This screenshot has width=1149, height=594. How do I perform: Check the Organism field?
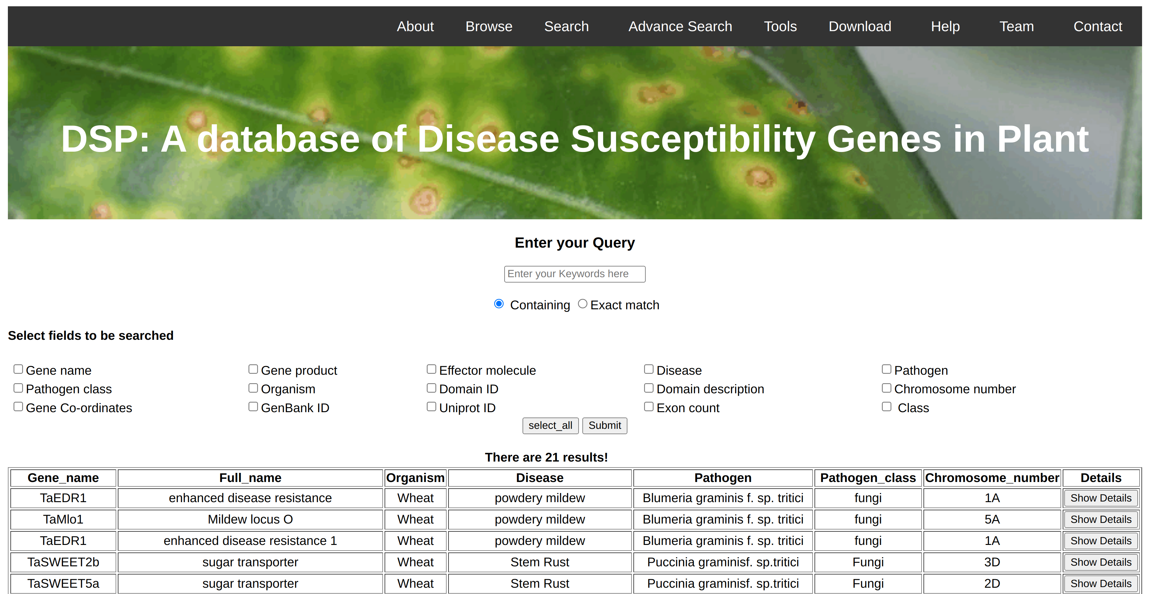[x=253, y=388]
